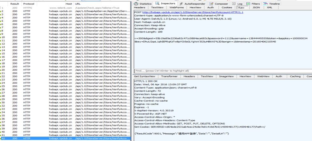Click the ResultCode 9001 JSON response body
The width and height of the screenshot is (312, 141).
coord(182,134)
